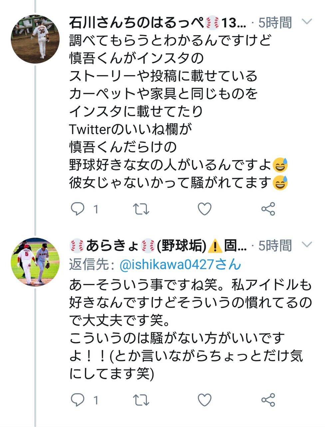
Task: Tap the 5時間 timestamp on second tweet
Action: [x=275, y=246]
